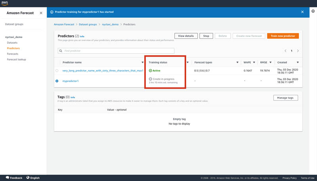Sort by the Predictor name column arrow
Screen dimensions: 317x181
click(x=143, y=62)
